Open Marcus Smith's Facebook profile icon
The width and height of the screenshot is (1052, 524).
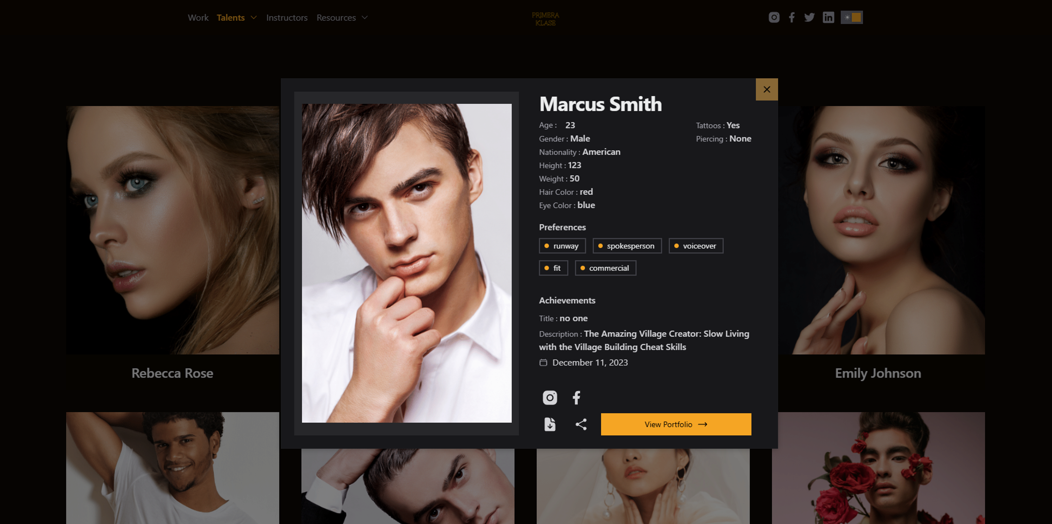pos(576,398)
